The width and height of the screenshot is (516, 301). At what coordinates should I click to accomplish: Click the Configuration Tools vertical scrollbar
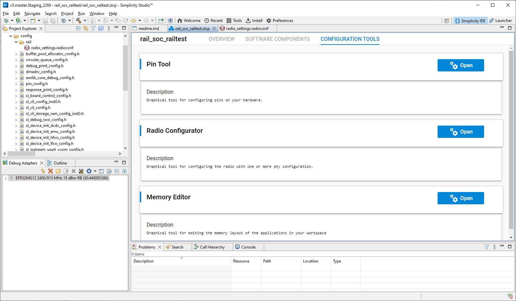(x=511, y=140)
